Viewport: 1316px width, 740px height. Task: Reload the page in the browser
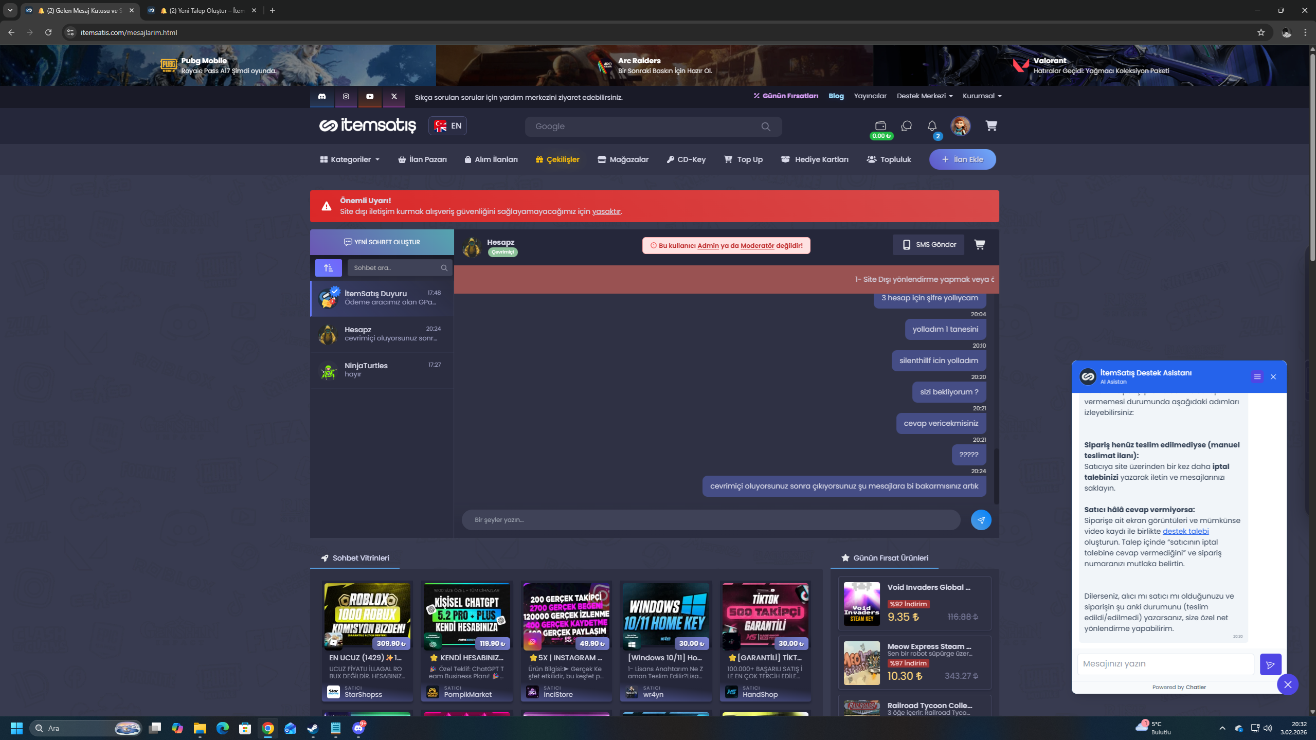point(48,32)
